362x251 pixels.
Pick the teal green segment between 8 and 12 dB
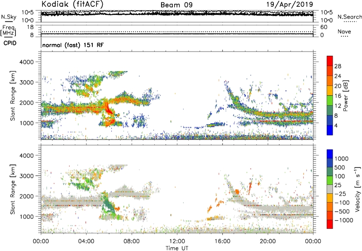[330, 111]
